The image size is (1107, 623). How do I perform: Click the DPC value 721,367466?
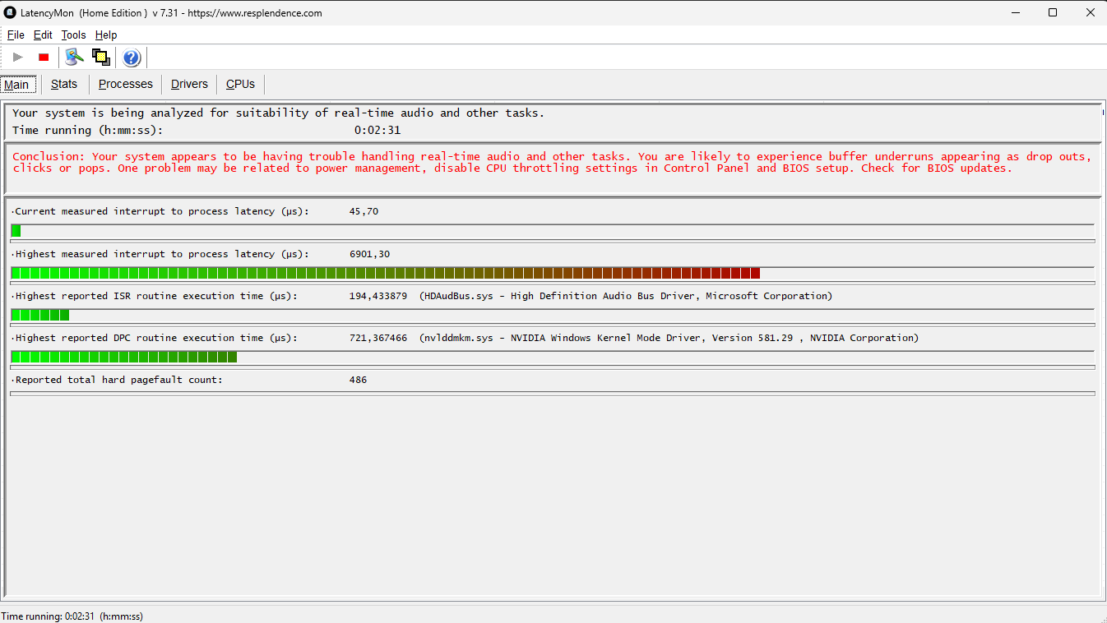coord(377,338)
